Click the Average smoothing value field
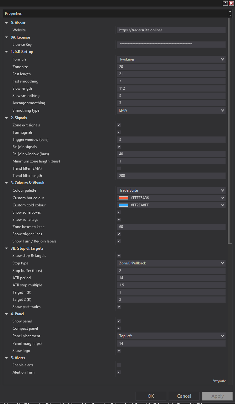 pos(171,103)
